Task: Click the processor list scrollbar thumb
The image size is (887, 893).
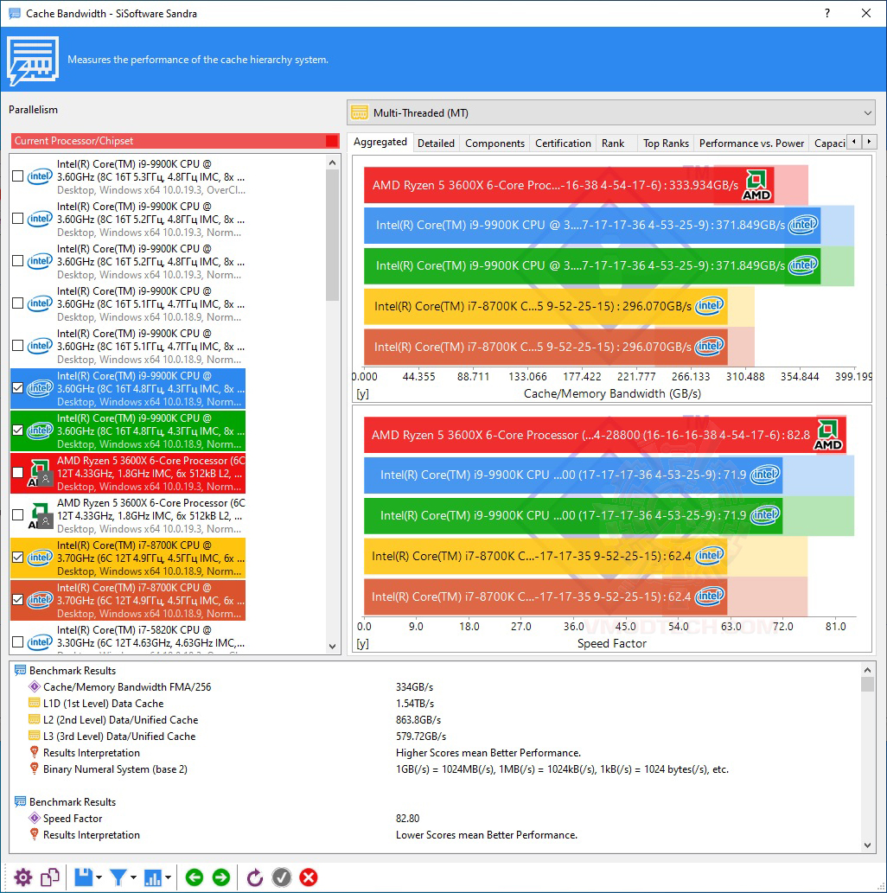Action: [x=333, y=234]
